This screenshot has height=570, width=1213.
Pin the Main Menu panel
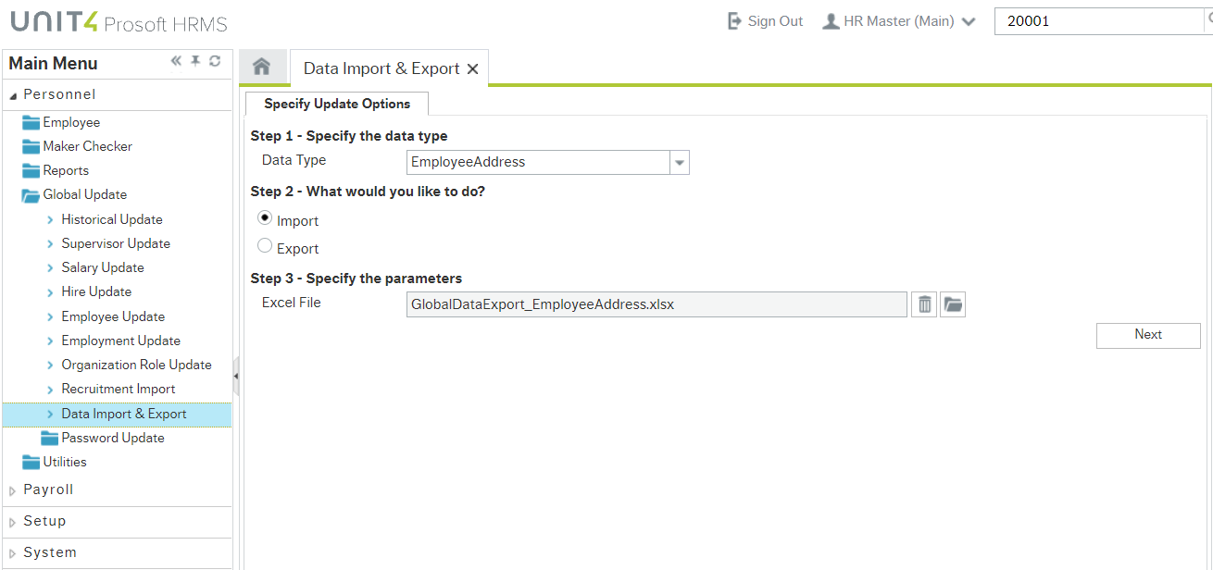click(195, 61)
